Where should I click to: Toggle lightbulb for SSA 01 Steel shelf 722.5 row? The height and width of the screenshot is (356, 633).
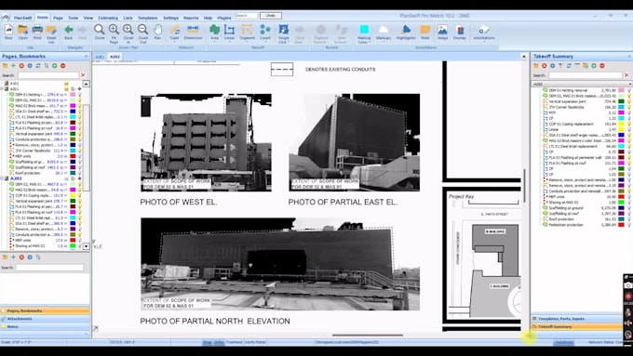pos(80,112)
